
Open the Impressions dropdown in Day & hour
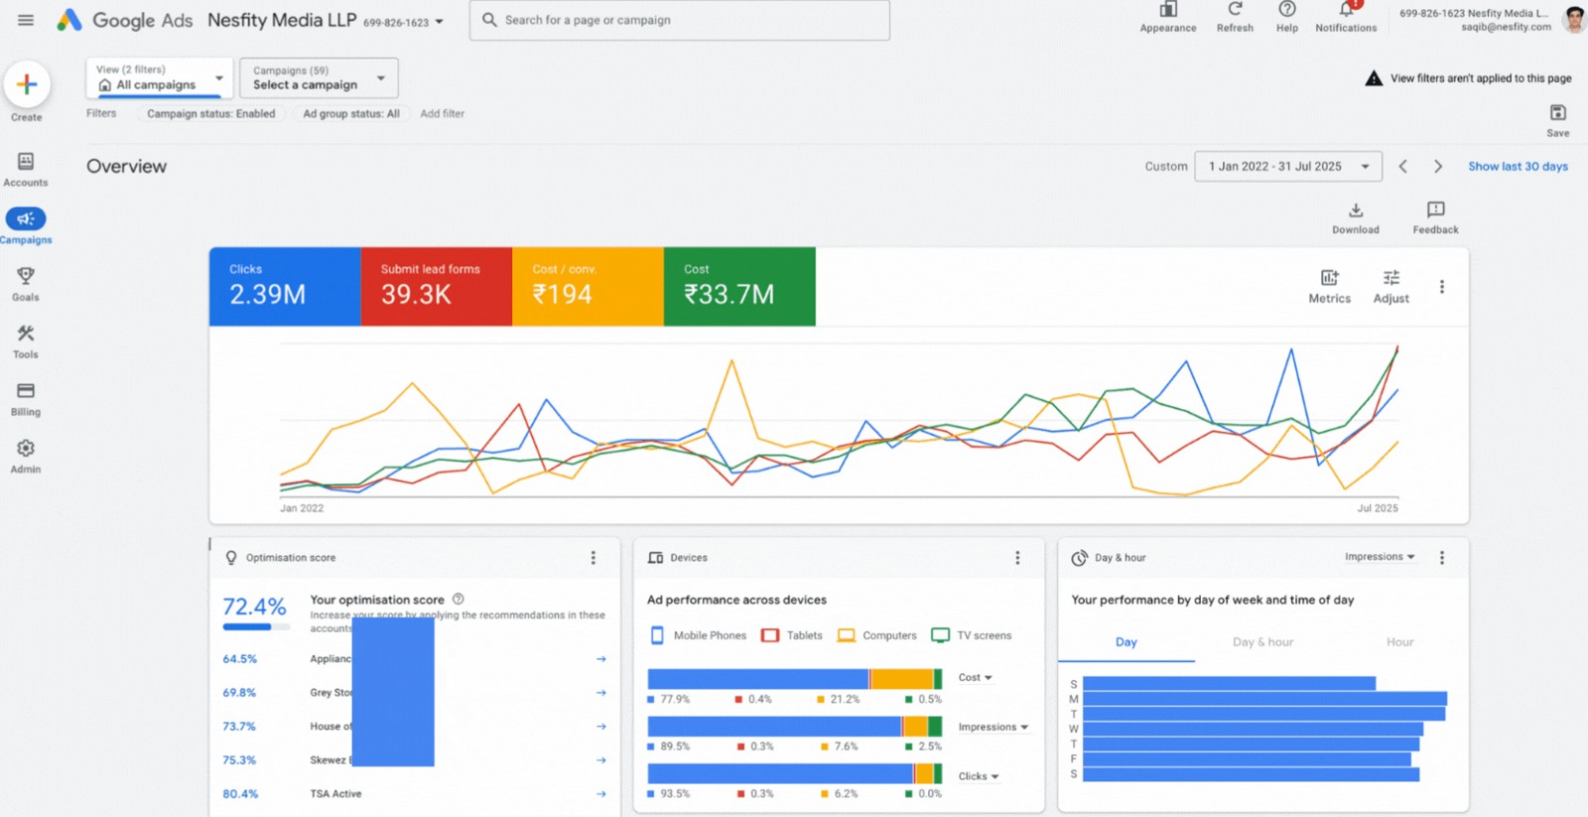point(1380,557)
